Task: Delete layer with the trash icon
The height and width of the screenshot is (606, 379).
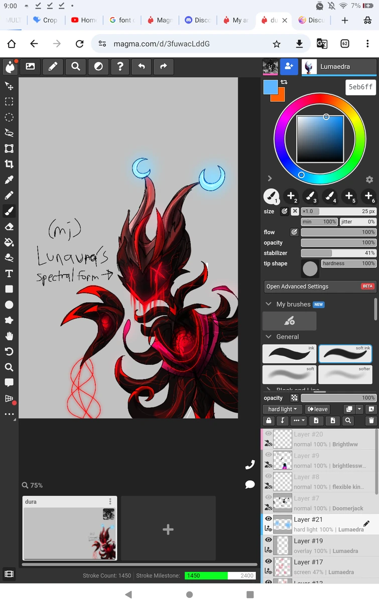Action: [x=371, y=421]
